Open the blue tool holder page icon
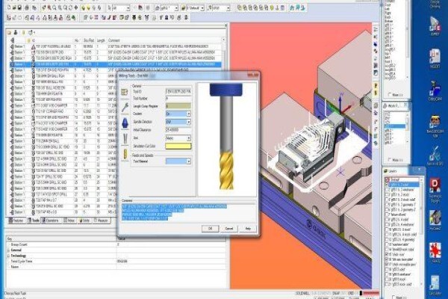Viewport: 448px width, 299px height. (125, 123)
